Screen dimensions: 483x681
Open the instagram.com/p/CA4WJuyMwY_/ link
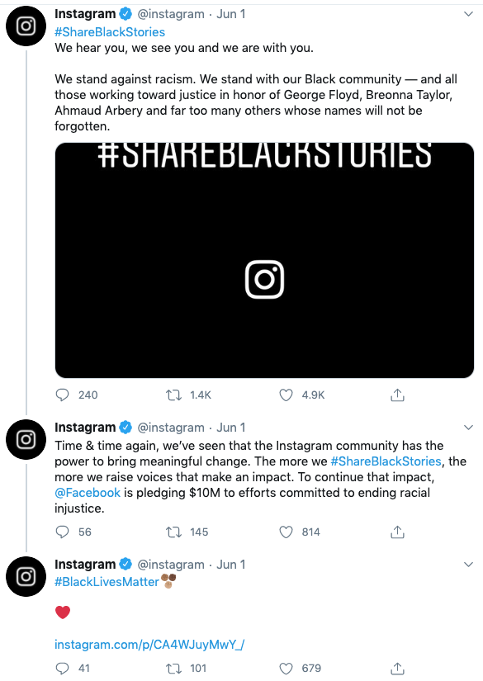(149, 645)
